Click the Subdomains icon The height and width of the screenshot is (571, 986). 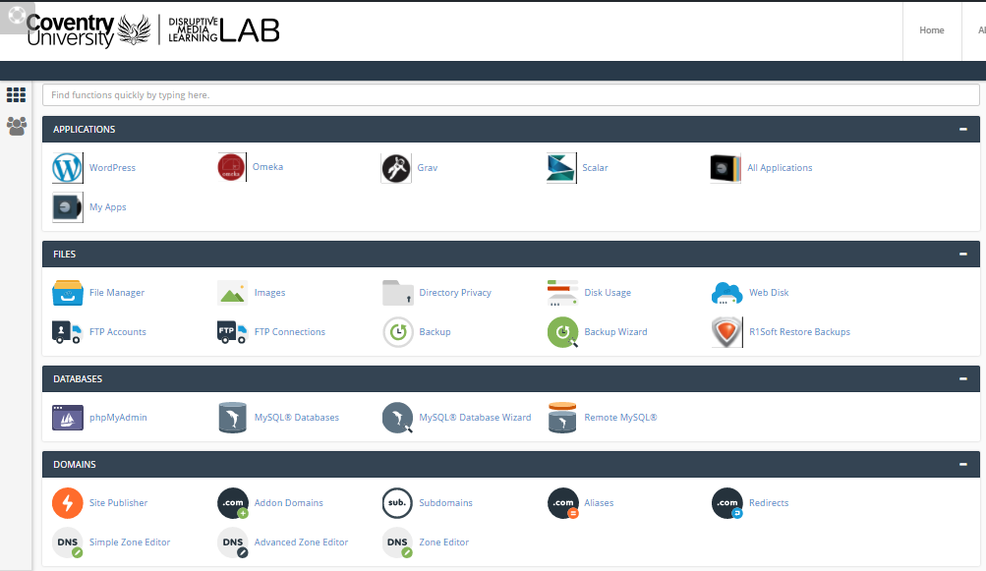coord(397,503)
